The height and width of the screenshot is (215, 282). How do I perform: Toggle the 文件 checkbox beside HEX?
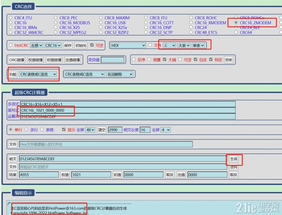(150, 45)
